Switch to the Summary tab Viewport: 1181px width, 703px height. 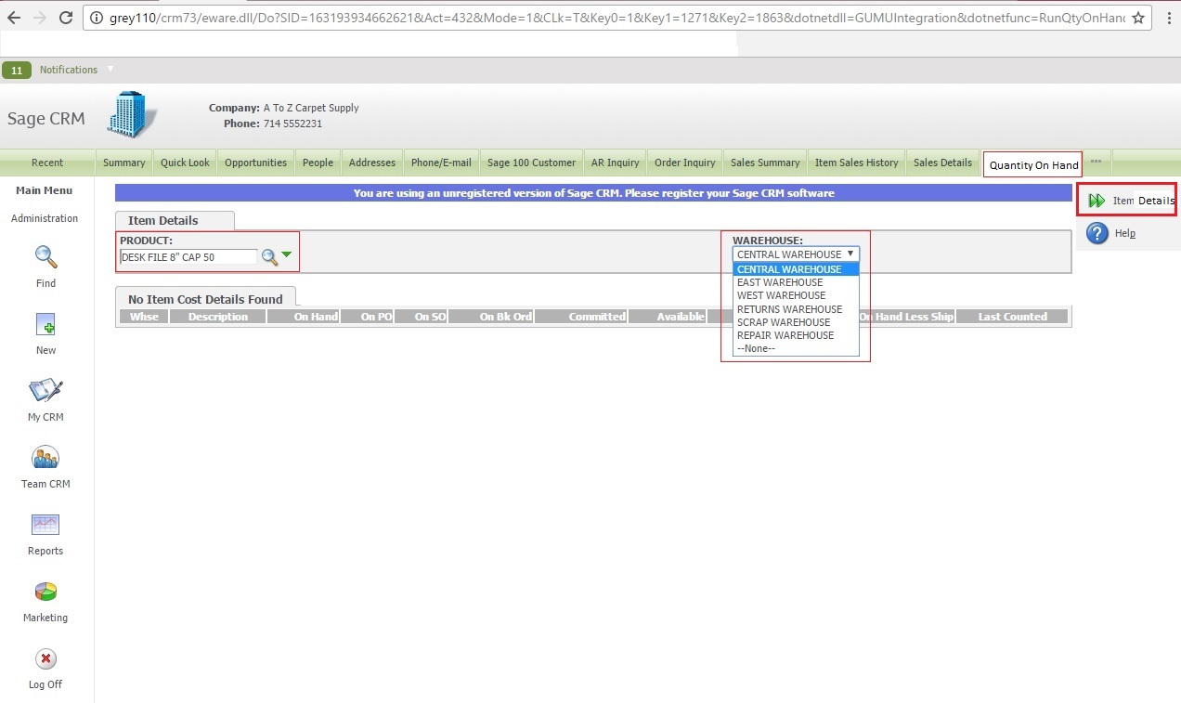pos(124,163)
